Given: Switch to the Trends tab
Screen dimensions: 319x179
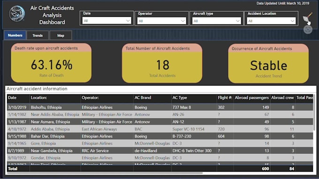Looking at the screenshot, I should tap(38, 36).
